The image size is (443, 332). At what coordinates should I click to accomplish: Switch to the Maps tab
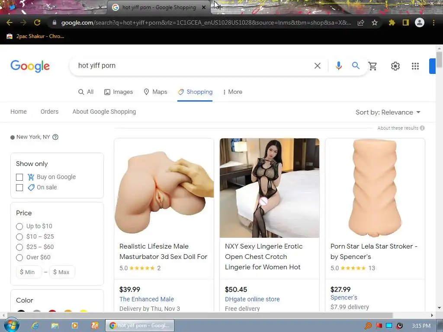155,92
